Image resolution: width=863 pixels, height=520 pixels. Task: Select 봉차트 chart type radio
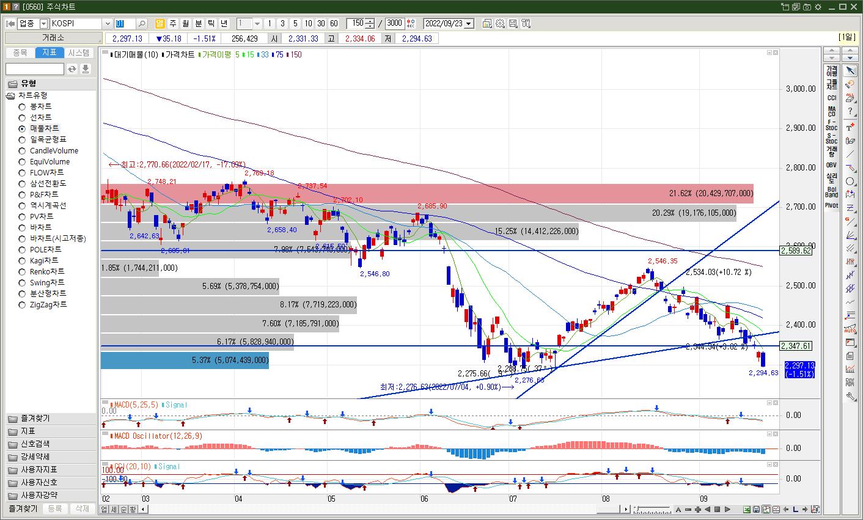click(x=22, y=106)
